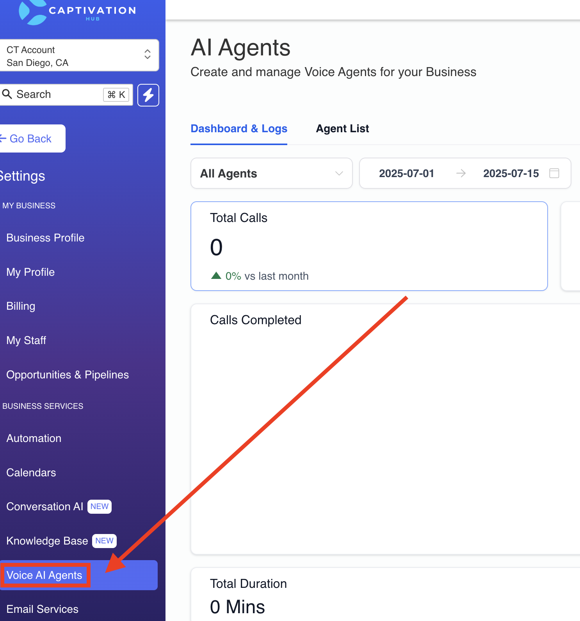The image size is (580, 621).
Task: Expand the CT Account switcher
Action: click(79, 55)
